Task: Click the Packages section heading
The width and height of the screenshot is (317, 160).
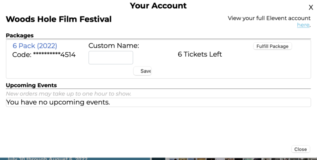Action: (19, 35)
